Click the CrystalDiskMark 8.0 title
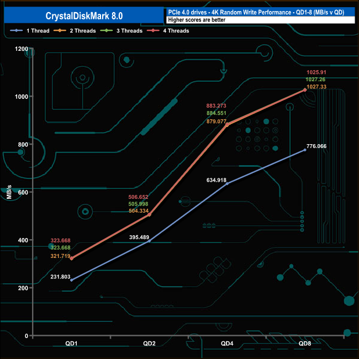359x359 pixels. 84,16
